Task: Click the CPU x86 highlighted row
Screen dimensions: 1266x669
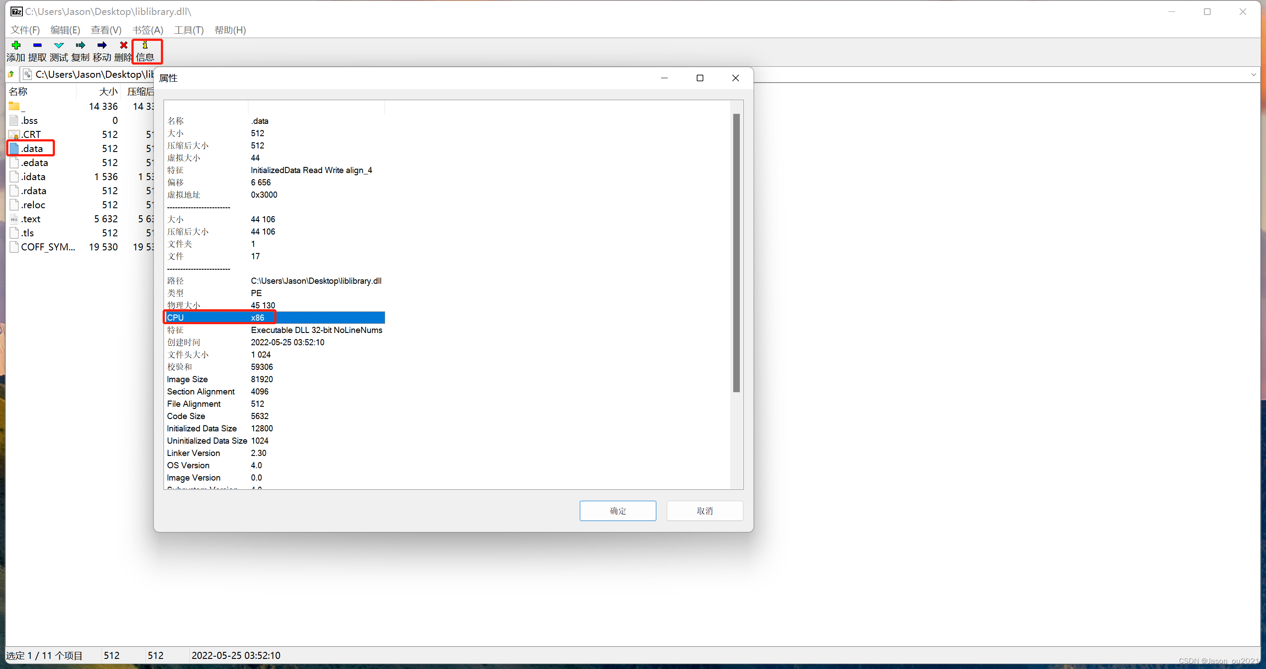Action: [275, 317]
